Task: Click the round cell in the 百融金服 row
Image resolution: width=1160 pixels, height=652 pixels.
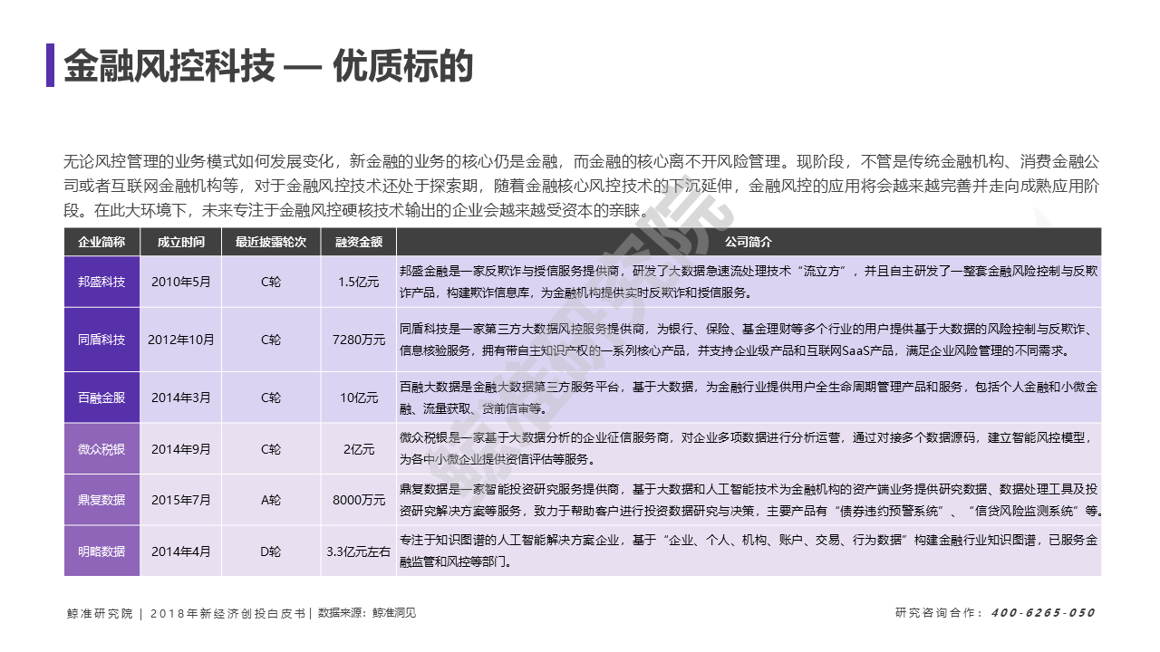Action: click(271, 398)
